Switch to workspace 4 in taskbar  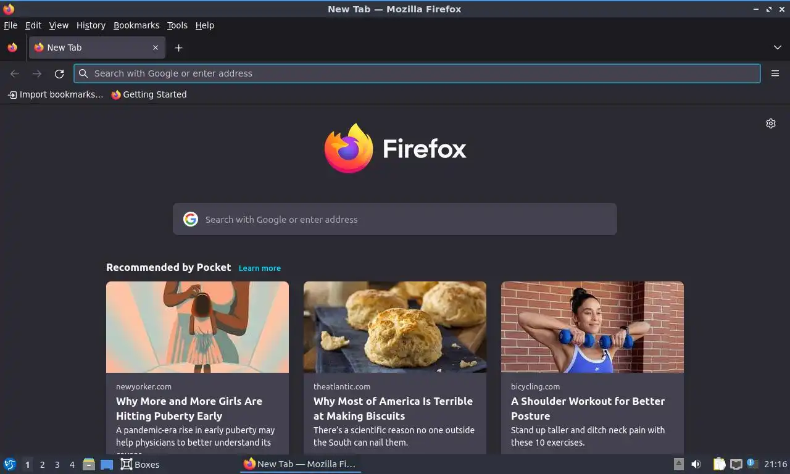coord(72,465)
